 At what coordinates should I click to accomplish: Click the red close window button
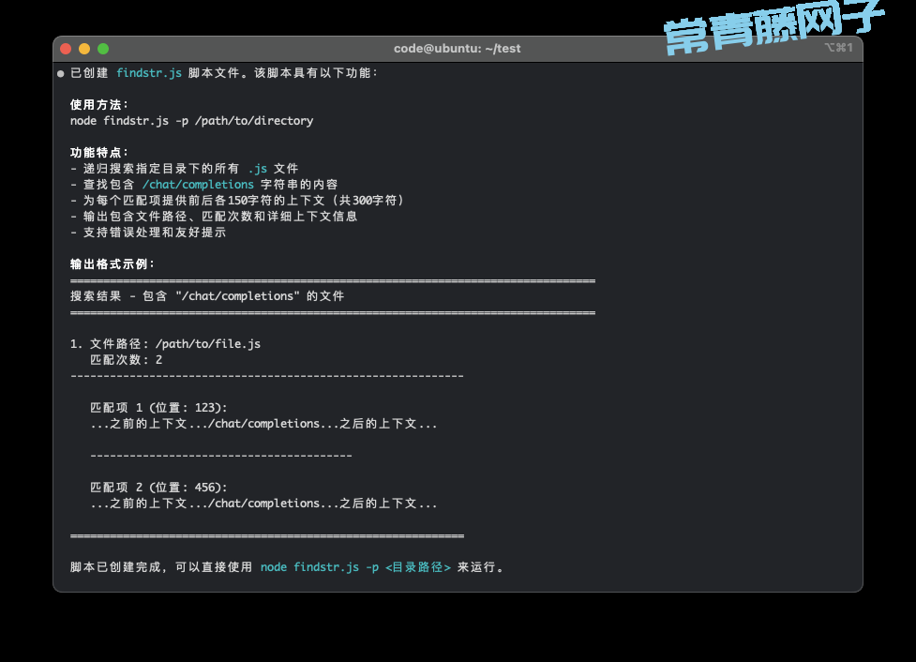click(66, 49)
